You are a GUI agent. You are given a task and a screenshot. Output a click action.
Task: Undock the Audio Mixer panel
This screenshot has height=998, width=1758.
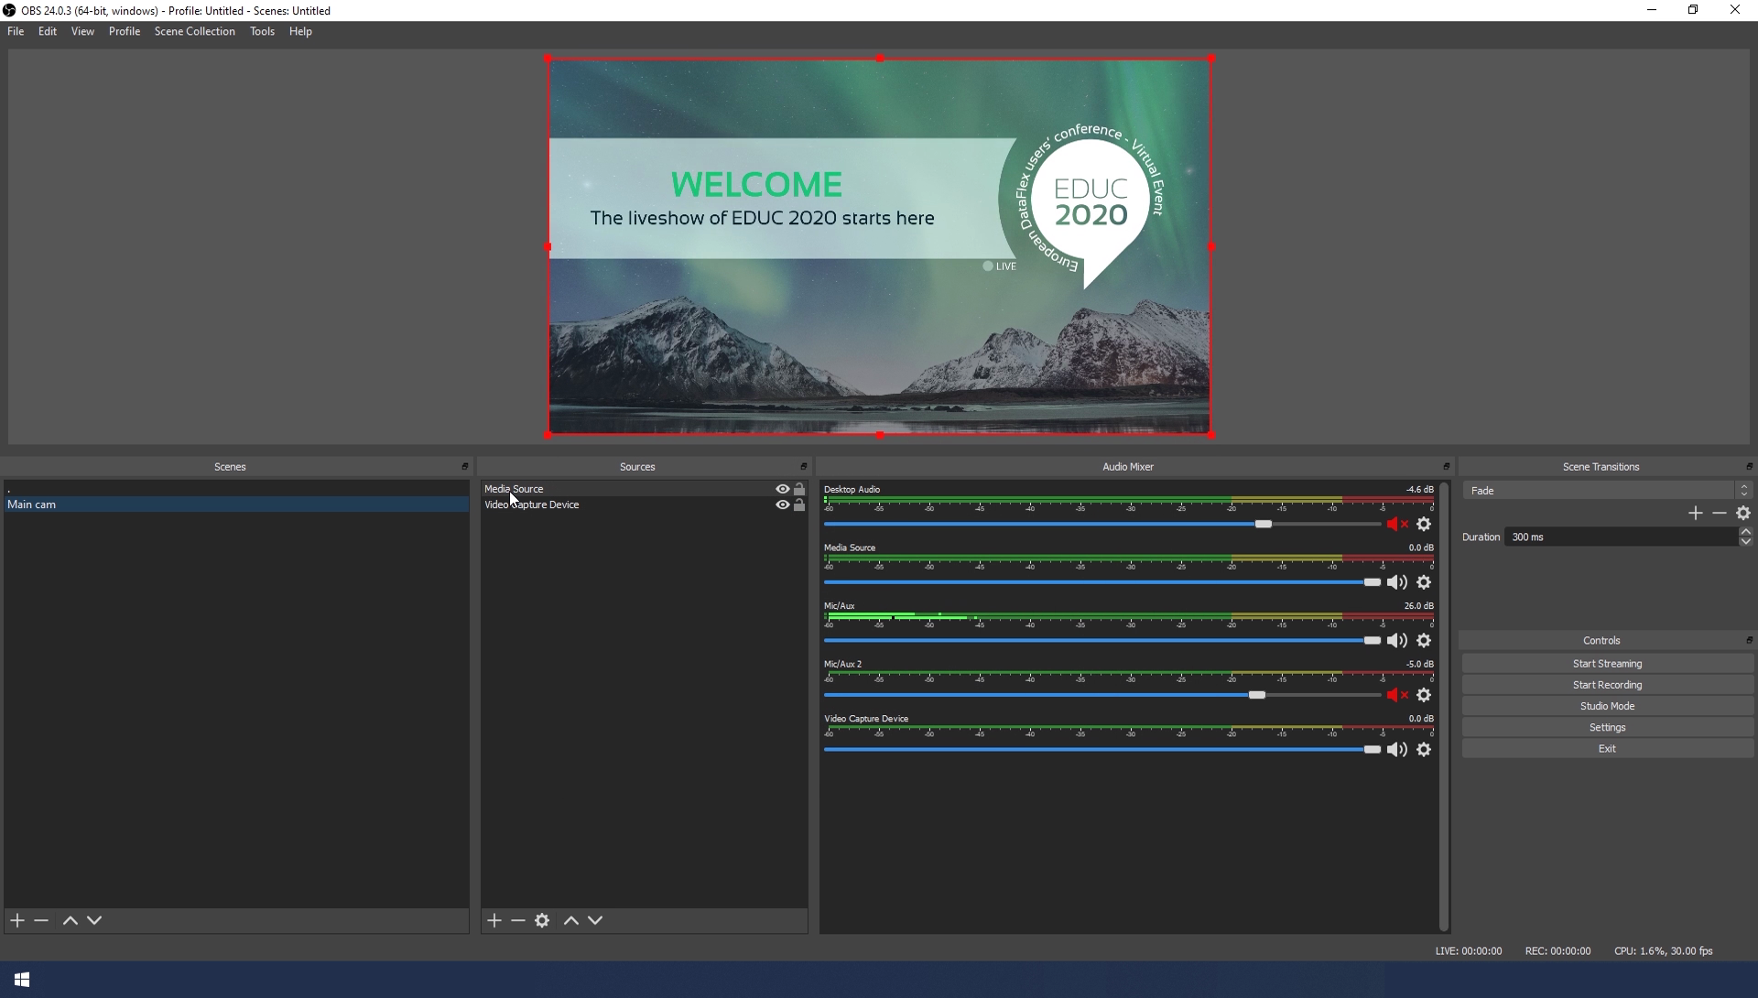coord(1446,467)
